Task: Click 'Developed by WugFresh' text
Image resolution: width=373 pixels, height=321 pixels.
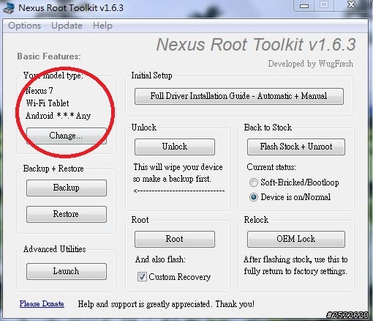Action: coord(310,64)
